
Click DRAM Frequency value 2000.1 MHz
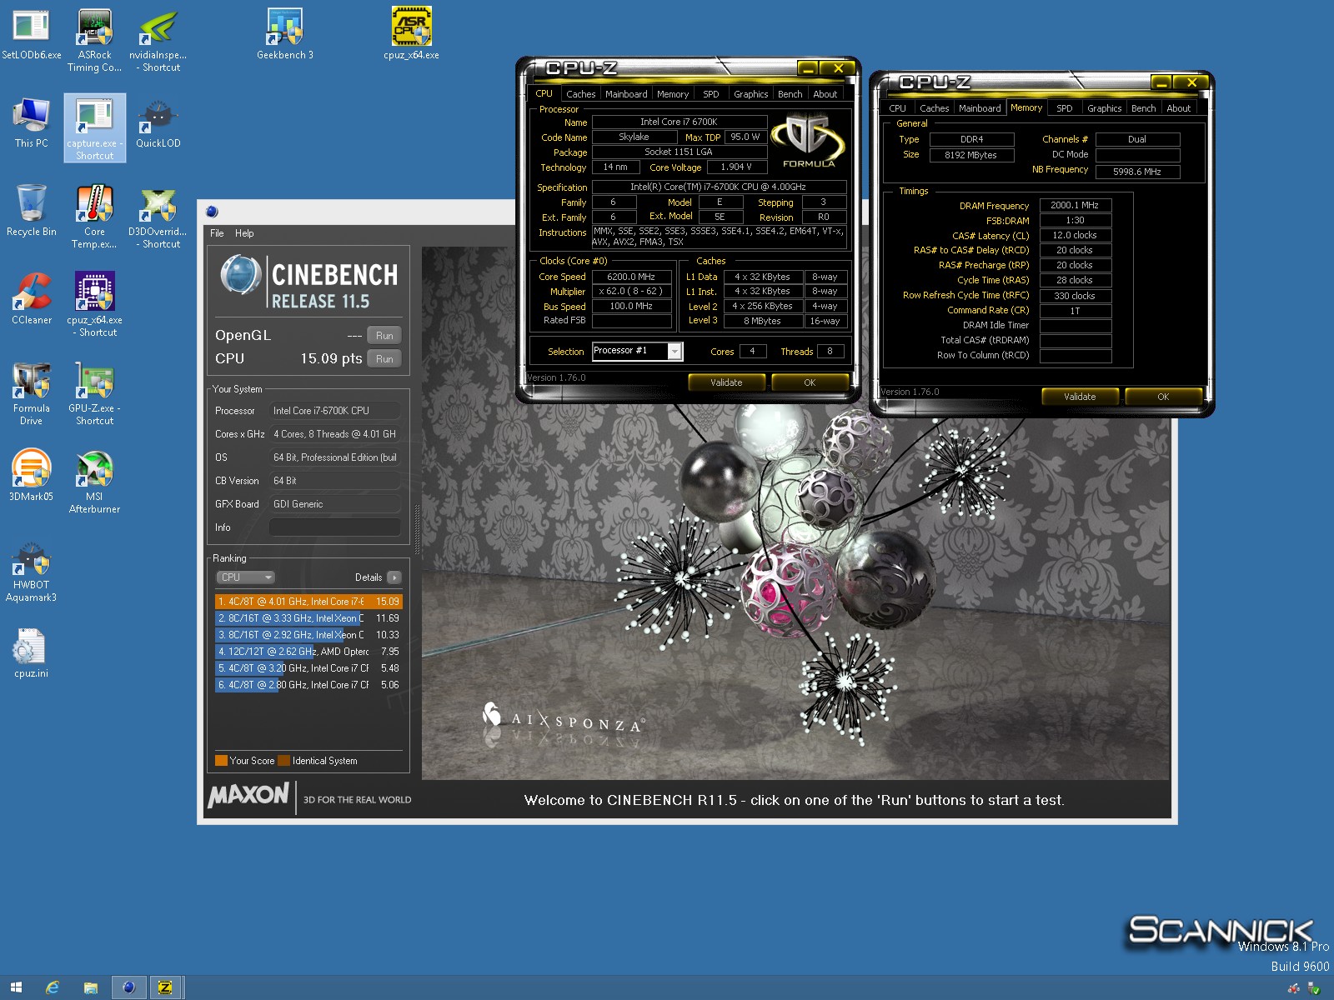[1075, 205]
